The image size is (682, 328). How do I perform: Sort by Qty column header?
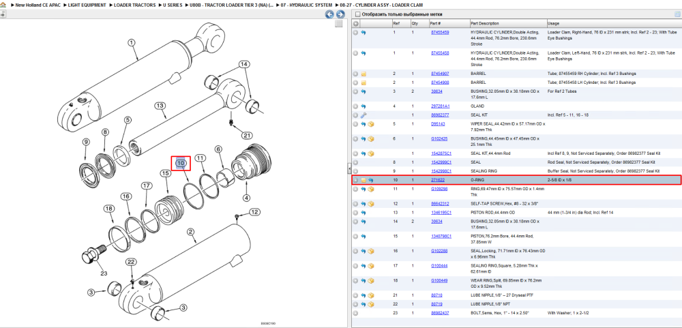click(419, 23)
